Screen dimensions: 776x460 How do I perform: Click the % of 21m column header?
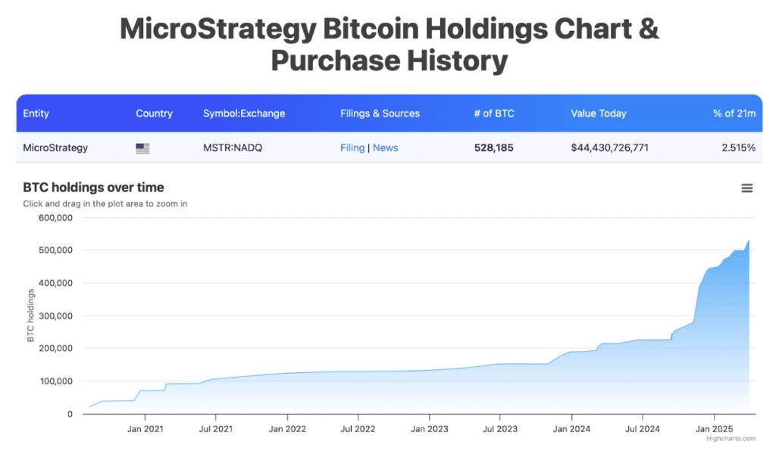[x=734, y=113]
